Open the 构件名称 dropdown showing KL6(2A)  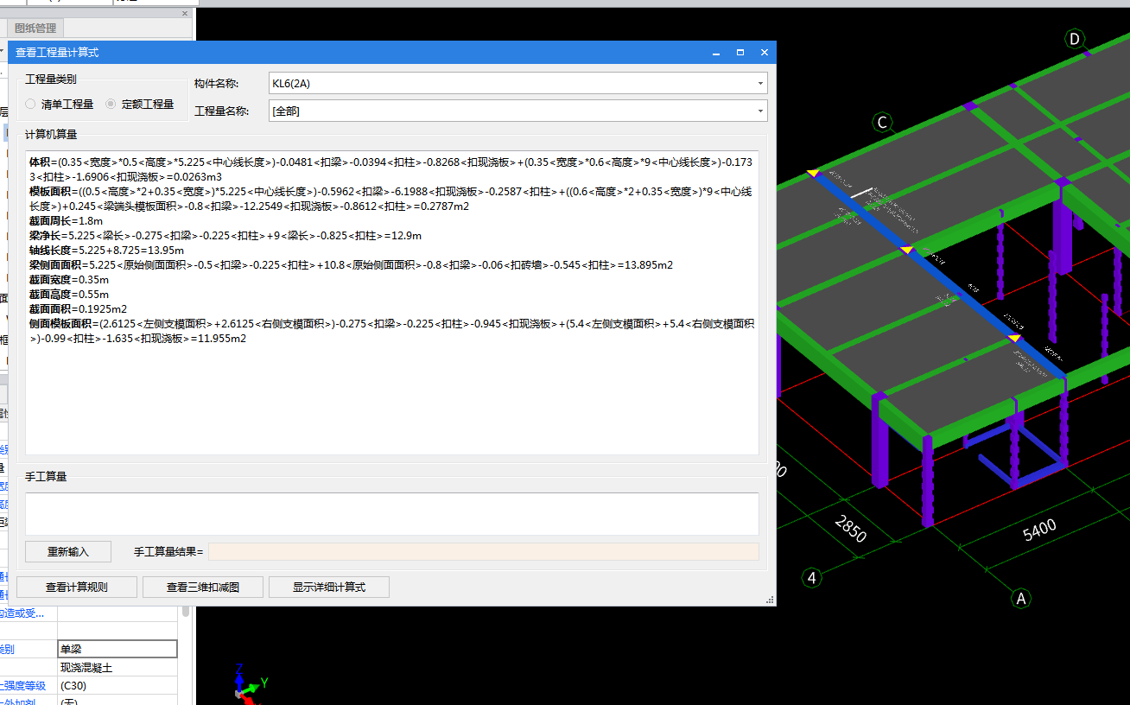tap(517, 83)
